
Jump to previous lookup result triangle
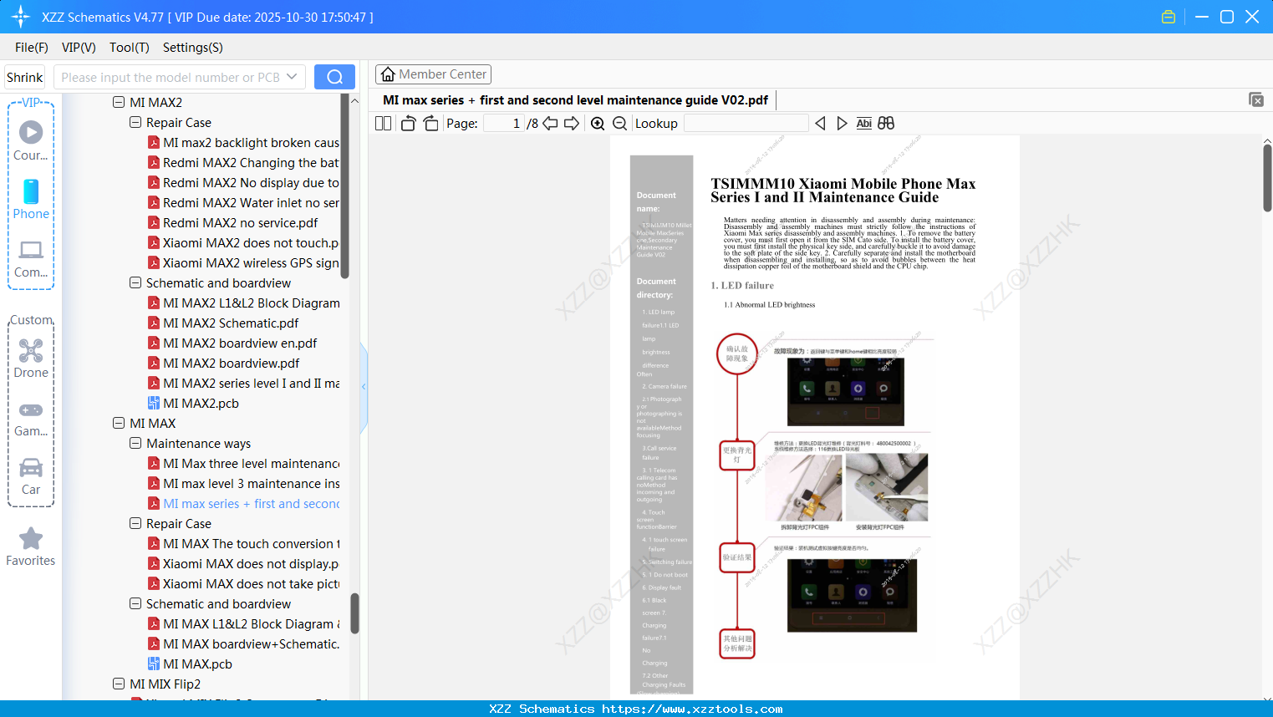[820, 123]
